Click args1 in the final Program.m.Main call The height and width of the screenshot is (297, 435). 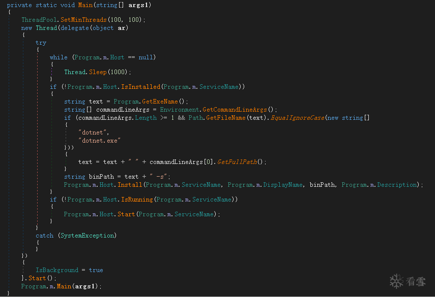pos(85,286)
